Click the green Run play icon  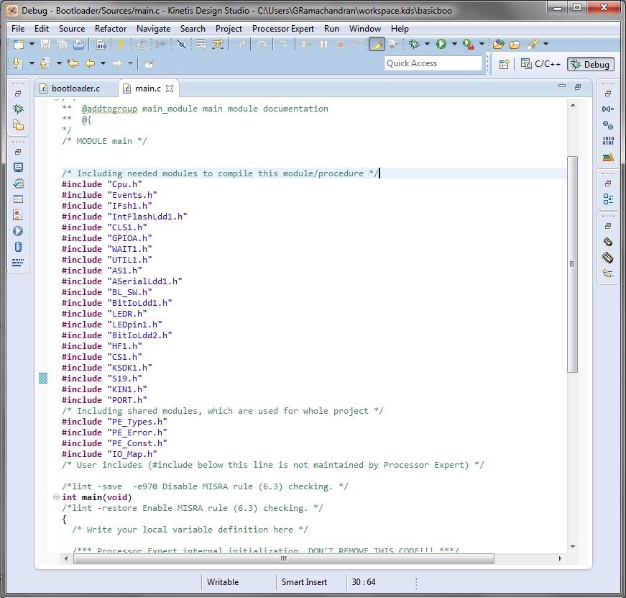(441, 44)
